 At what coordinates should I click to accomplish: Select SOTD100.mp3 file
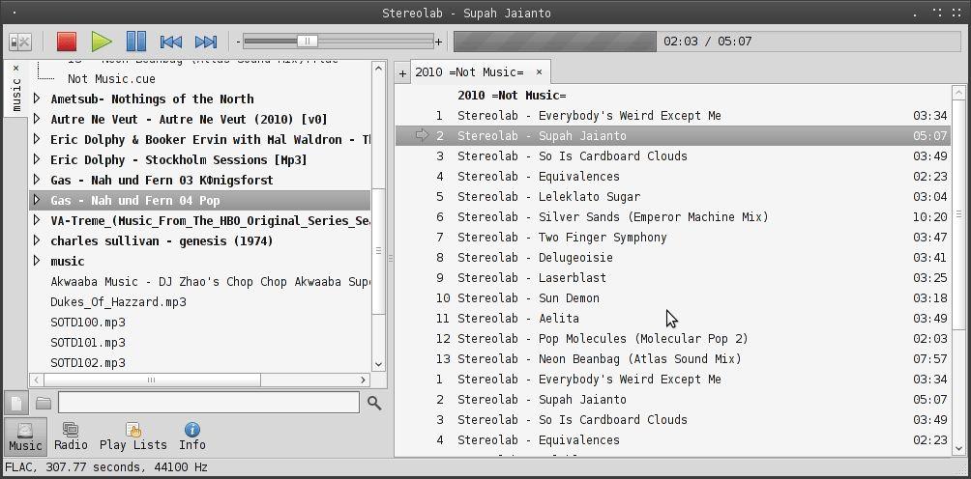88,322
